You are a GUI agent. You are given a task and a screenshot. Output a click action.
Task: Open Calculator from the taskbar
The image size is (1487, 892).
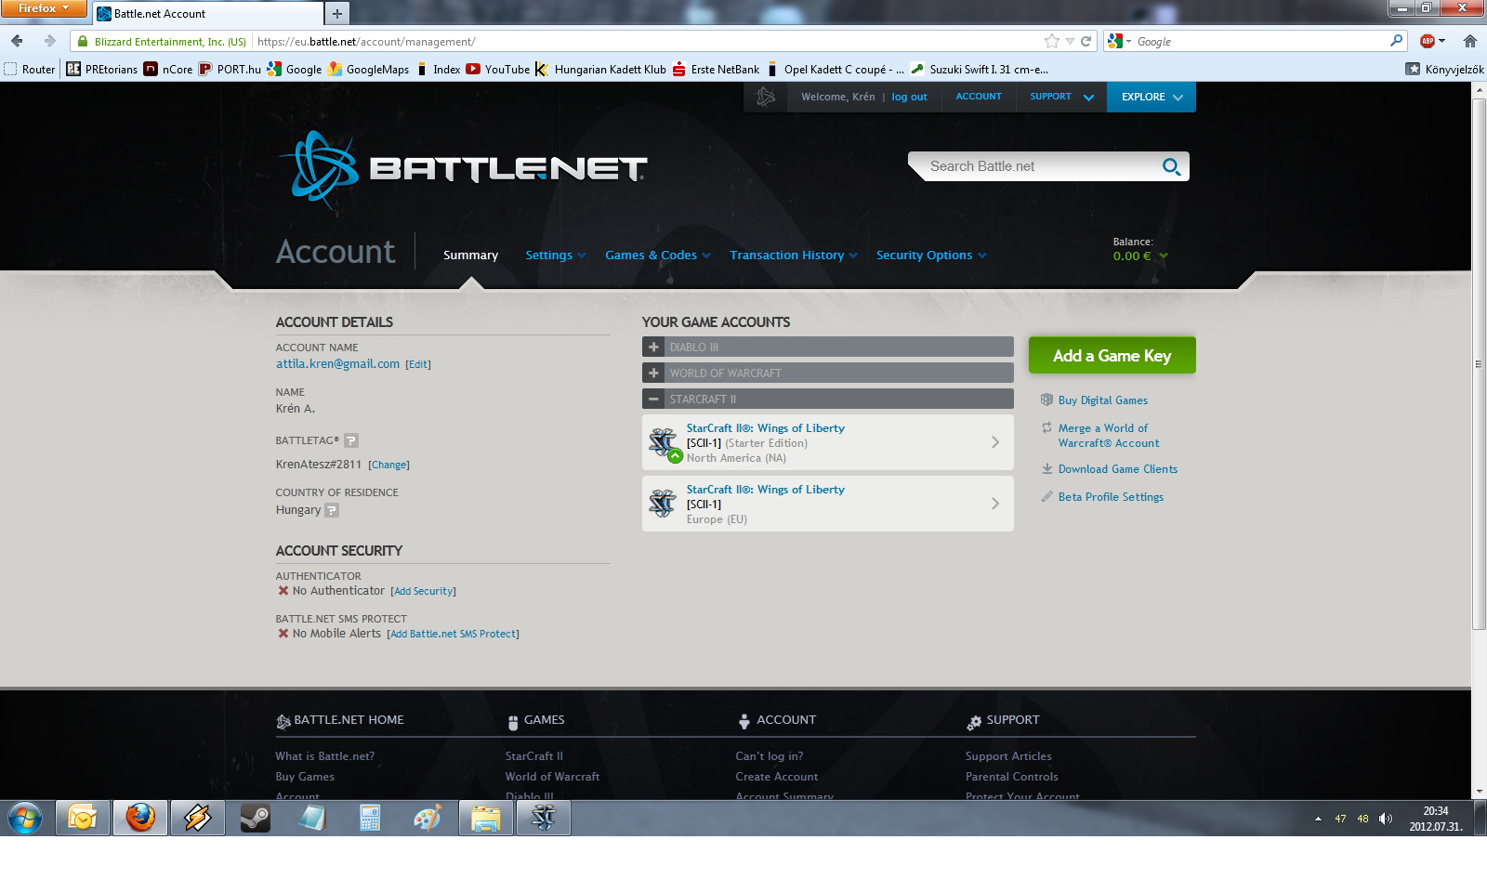pos(370,818)
